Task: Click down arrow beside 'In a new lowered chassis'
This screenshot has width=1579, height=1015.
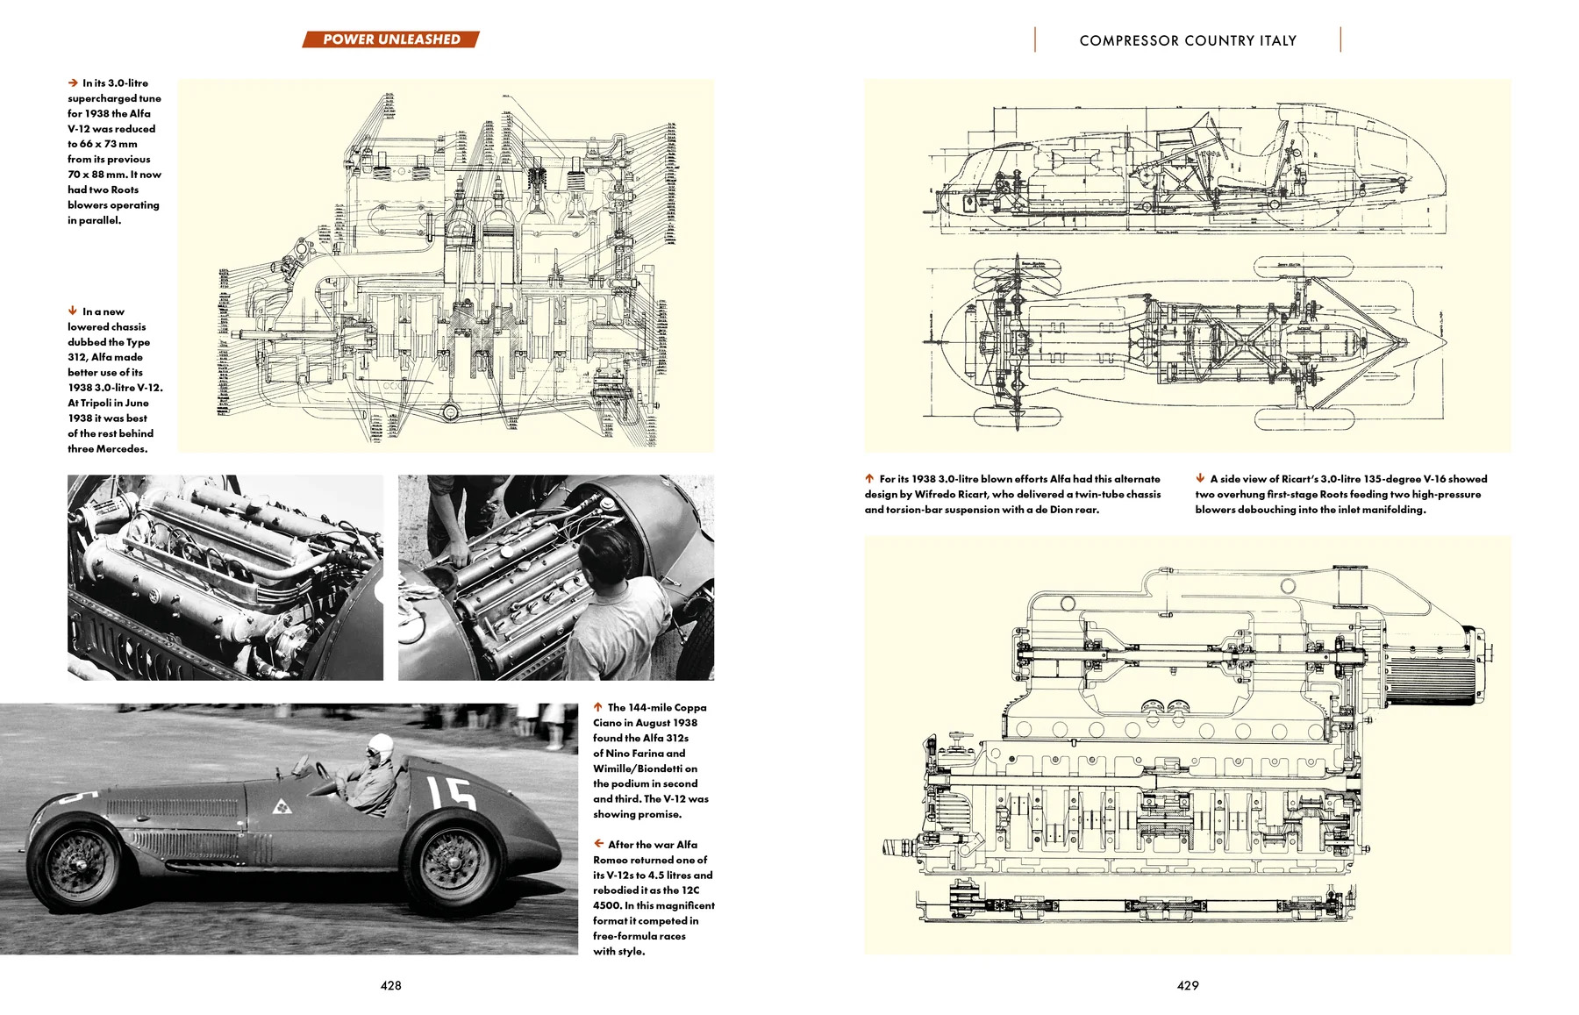Action: pyautogui.click(x=73, y=311)
